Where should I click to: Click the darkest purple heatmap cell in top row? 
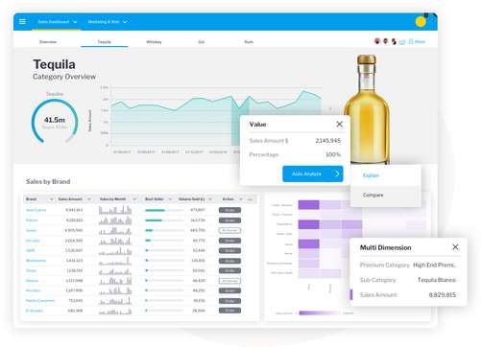pos(308,205)
